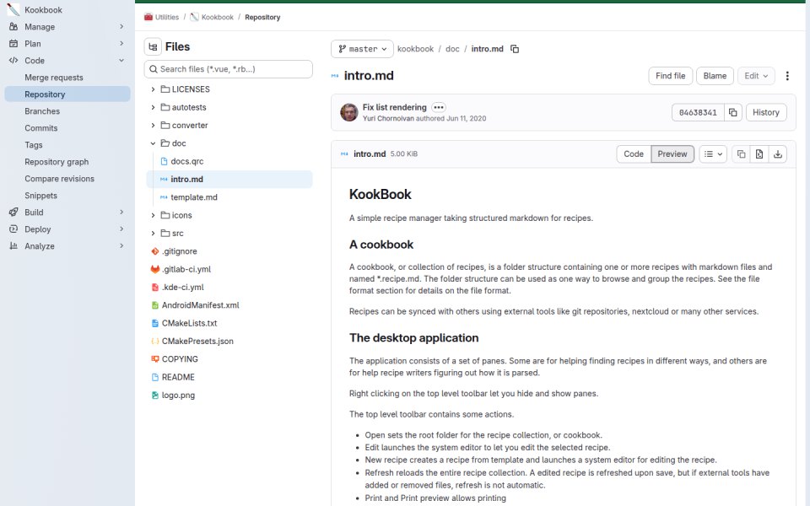Copy the file path next to intro.md breadcrumb
Image resolution: width=810 pixels, height=506 pixels.
pos(515,49)
